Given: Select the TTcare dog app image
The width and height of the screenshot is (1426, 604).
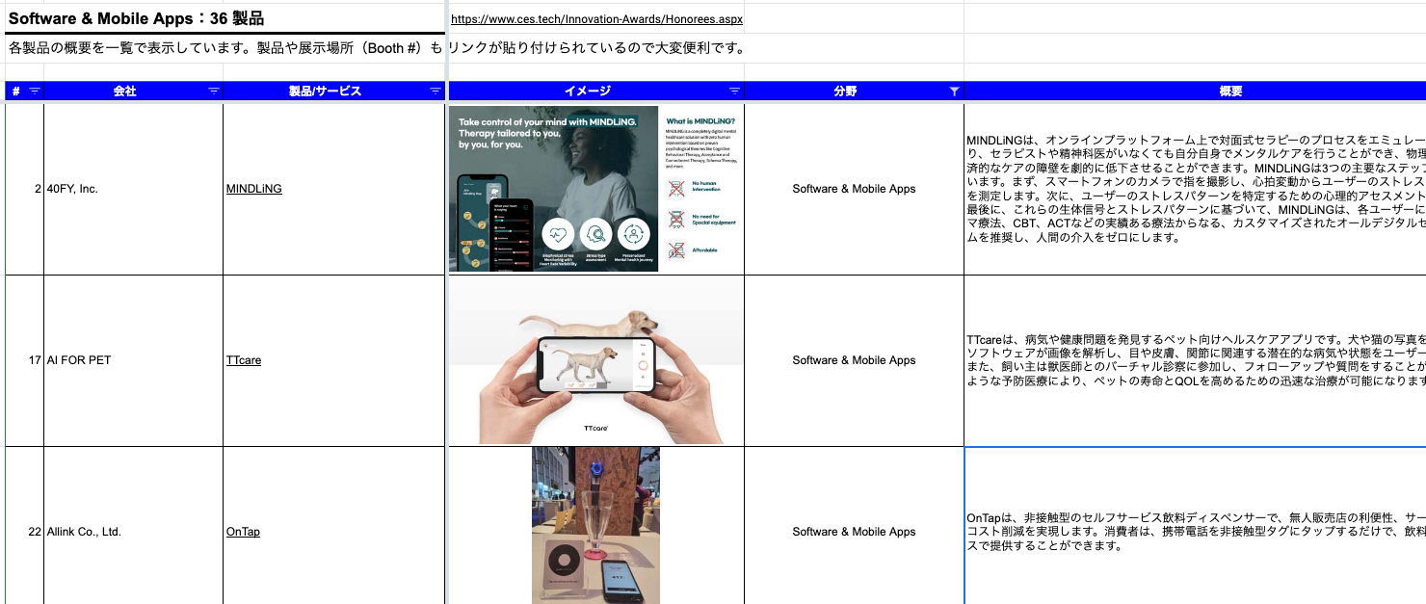Looking at the screenshot, I should pyautogui.click(x=596, y=360).
